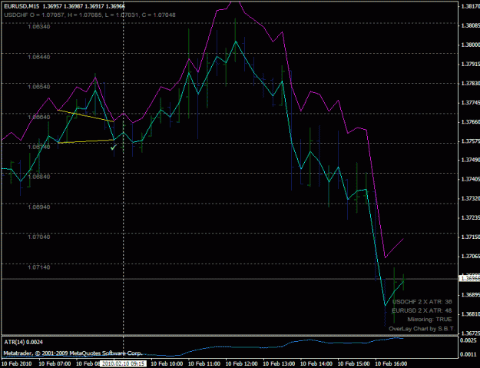480x368 pixels.
Task: Click the 0.0011 value on ATR scale
Action: pyautogui.click(x=468, y=354)
